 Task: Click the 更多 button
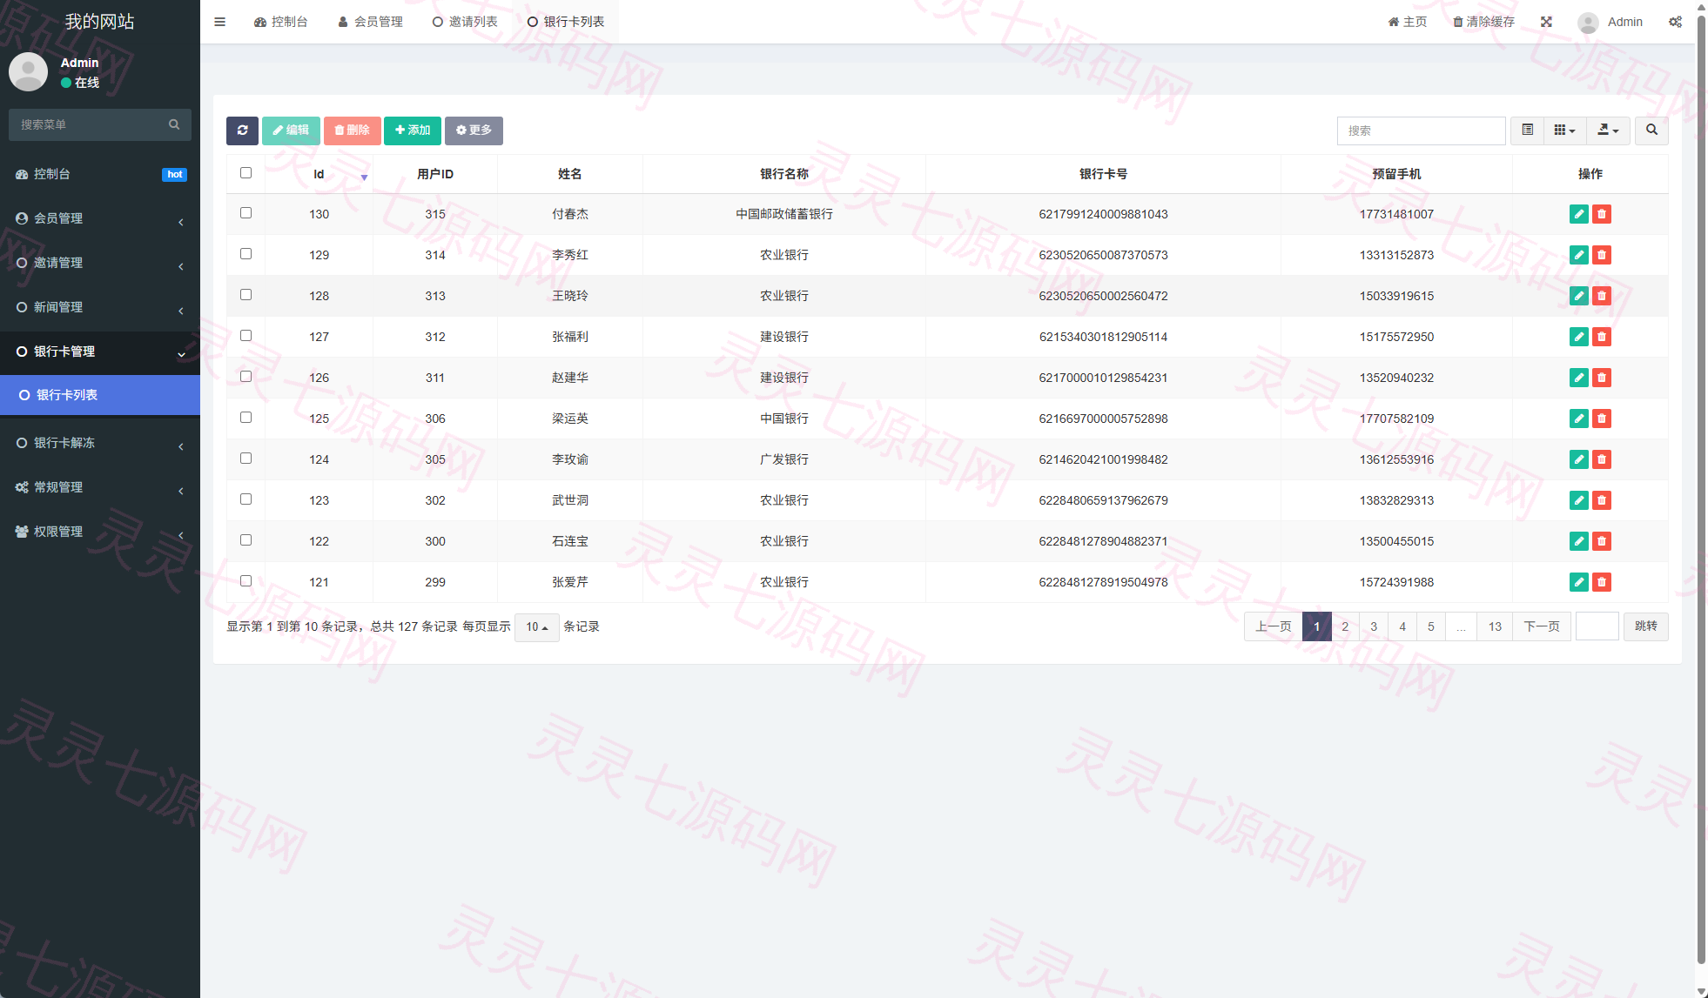pos(474,131)
